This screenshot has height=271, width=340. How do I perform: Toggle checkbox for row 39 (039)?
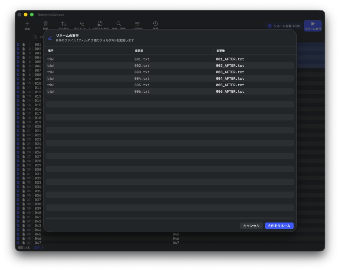[x=18, y=208]
